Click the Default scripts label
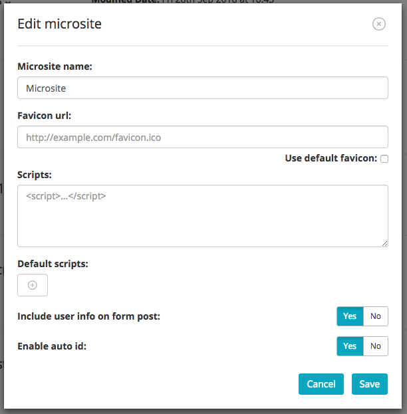Image resolution: width=407 pixels, height=414 pixels. click(53, 264)
